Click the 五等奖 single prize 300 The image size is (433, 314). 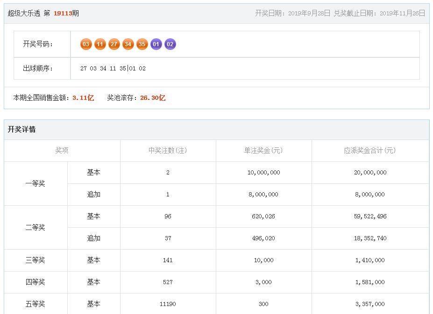[263, 304]
